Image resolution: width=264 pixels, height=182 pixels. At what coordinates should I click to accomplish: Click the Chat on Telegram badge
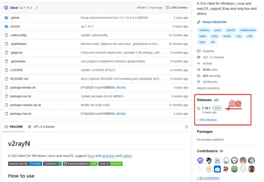[110, 164]
